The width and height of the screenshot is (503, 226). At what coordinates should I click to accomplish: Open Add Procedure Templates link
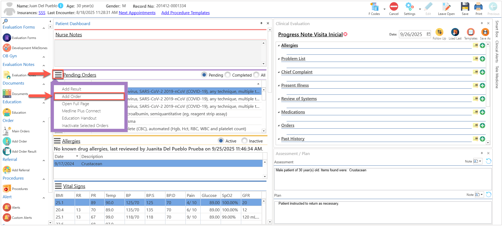tap(185, 13)
